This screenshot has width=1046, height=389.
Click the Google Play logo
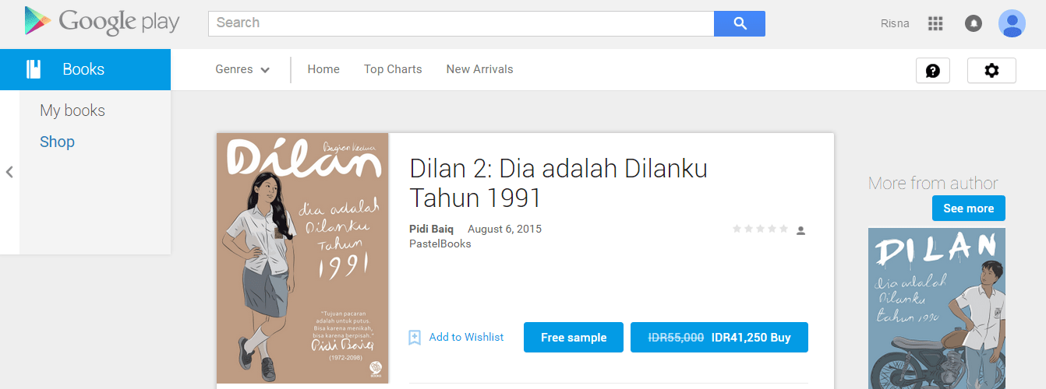(x=102, y=22)
